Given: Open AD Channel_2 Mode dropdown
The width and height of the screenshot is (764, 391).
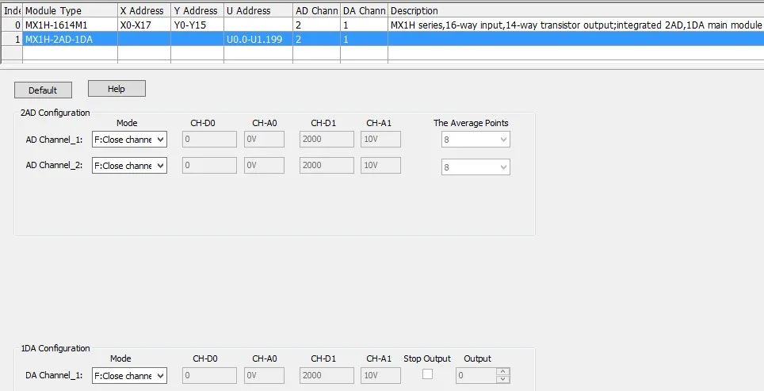Looking at the screenshot, I should pyautogui.click(x=130, y=165).
